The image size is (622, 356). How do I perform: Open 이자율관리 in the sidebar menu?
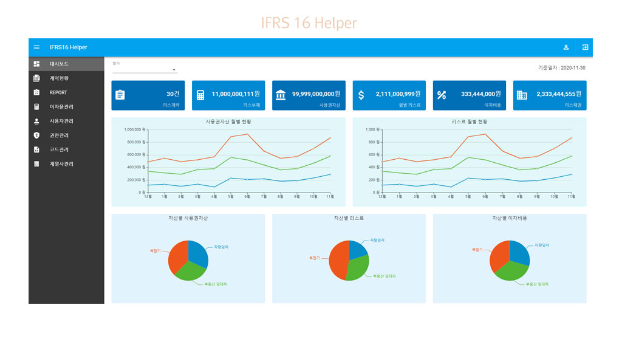pos(61,107)
